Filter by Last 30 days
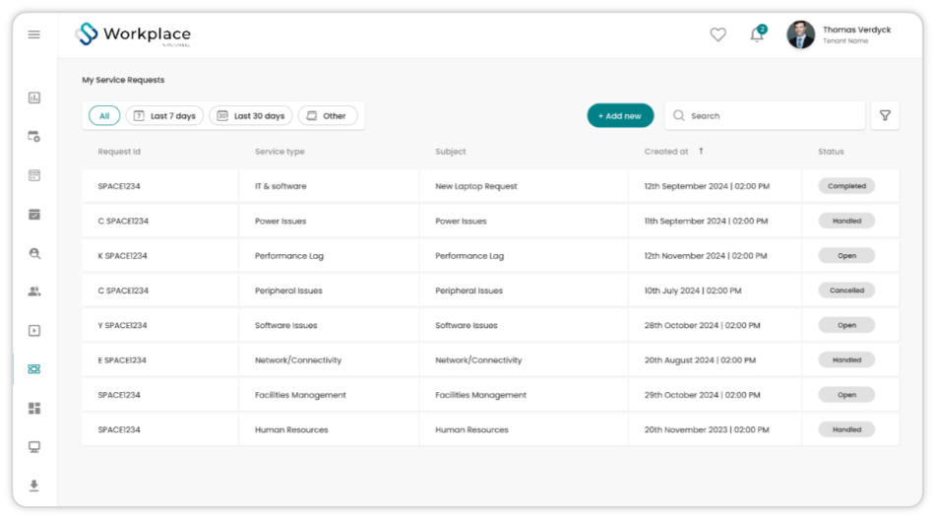The image size is (935, 519). coord(251,116)
